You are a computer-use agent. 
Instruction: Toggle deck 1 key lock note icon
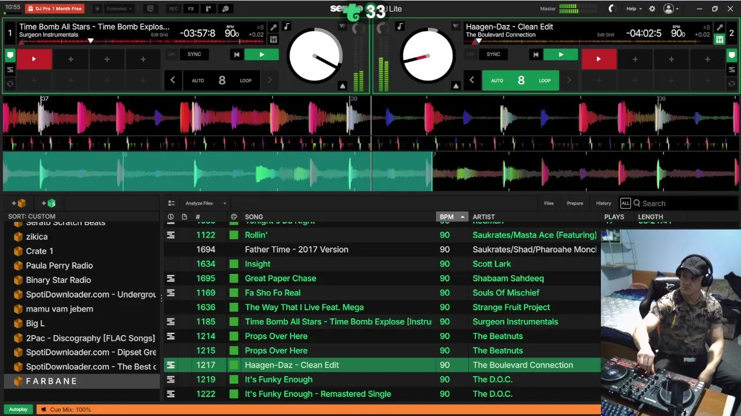[x=287, y=27]
